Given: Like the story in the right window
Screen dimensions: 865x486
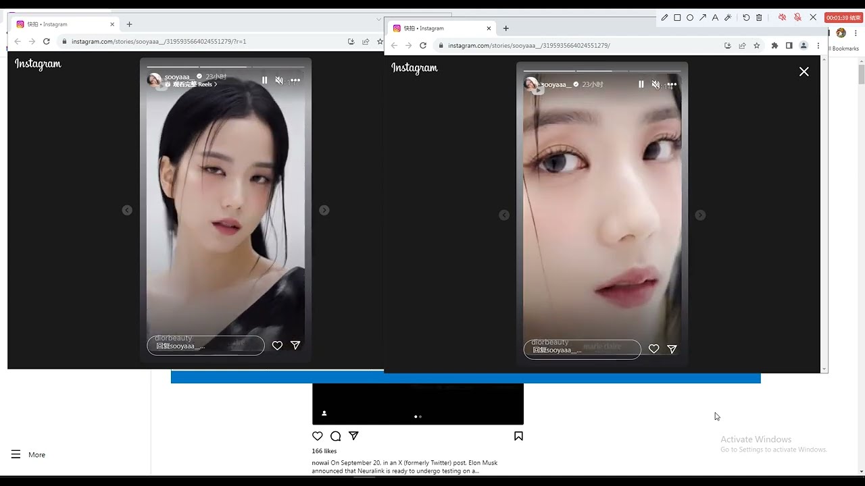Looking at the screenshot, I should 653,349.
